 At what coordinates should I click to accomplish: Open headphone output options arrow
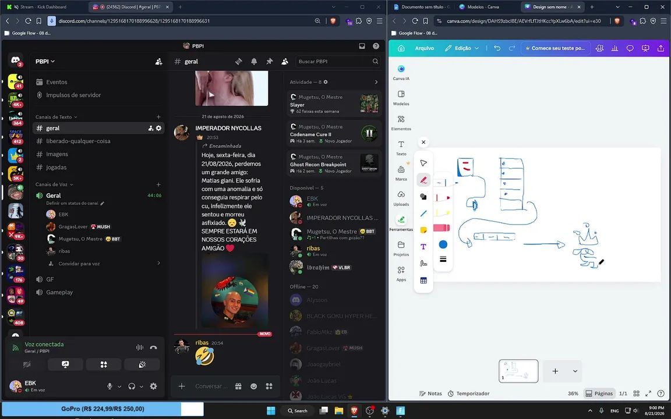[142, 386]
